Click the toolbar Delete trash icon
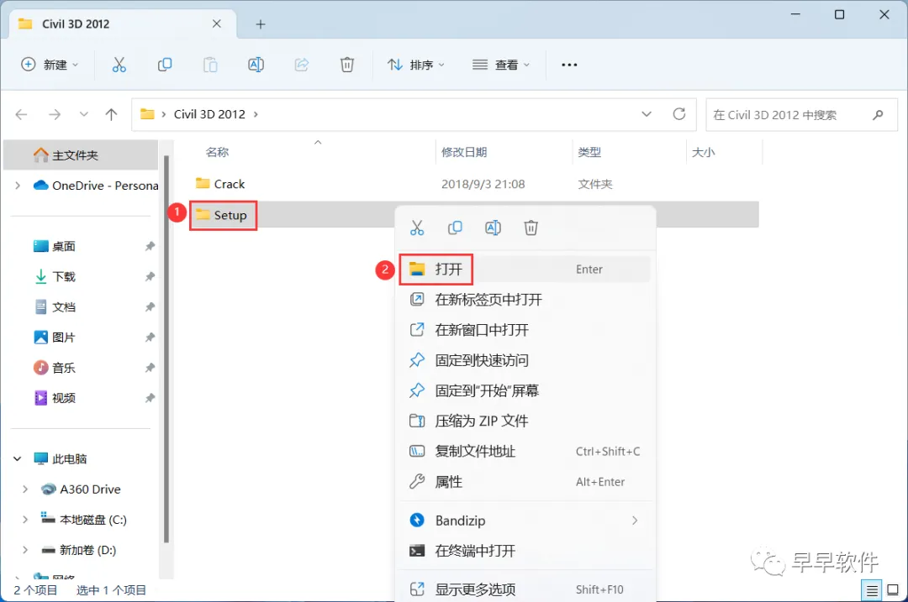The image size is (908, 602). (347, 65)
